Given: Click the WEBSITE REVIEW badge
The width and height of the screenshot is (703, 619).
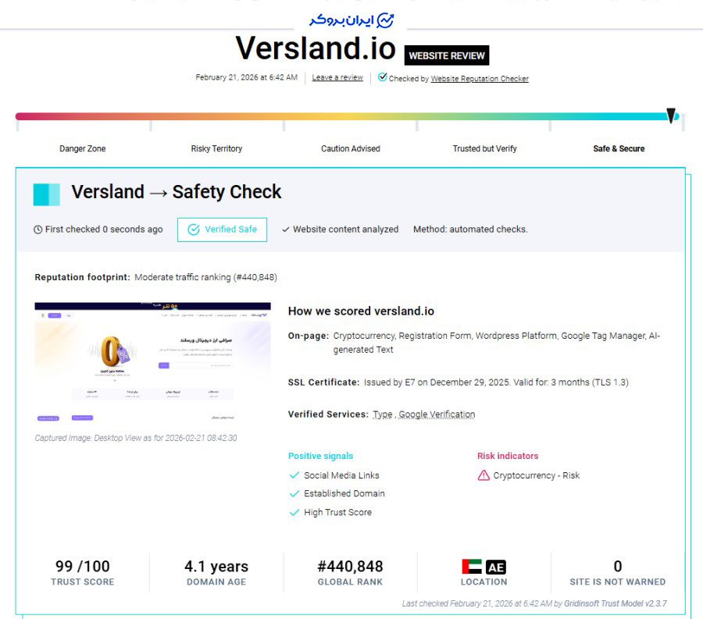Looking at the screenshot, I should pyautogui.click(x=447, y=55).
